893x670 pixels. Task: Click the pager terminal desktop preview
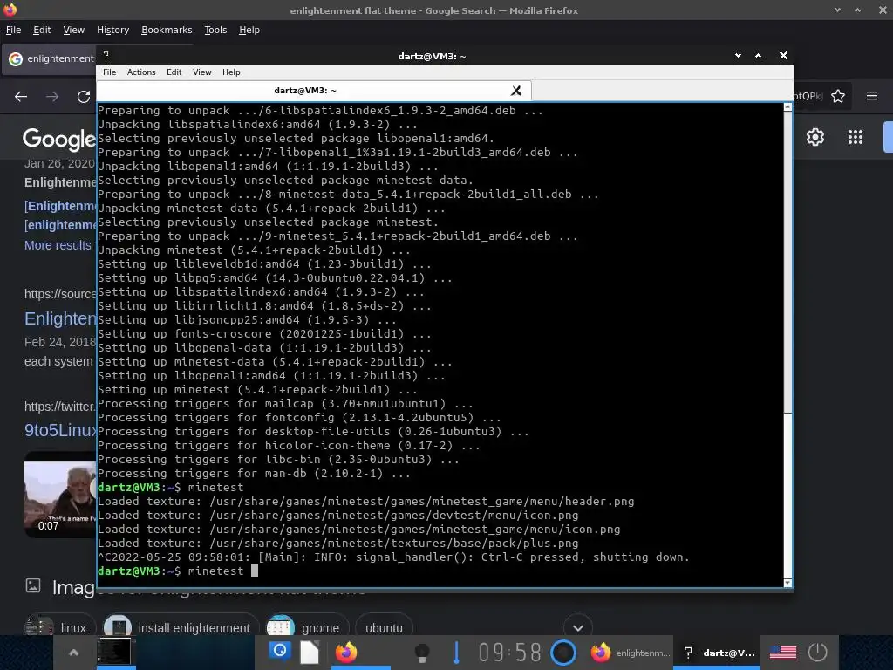pyautogui.click(x=114, y=651)
